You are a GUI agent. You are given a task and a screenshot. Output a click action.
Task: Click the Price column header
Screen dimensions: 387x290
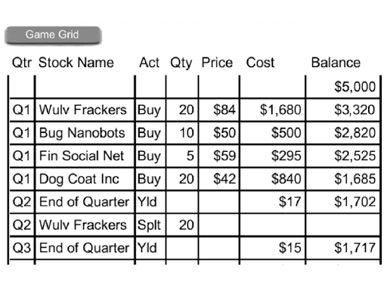(217, 63)
